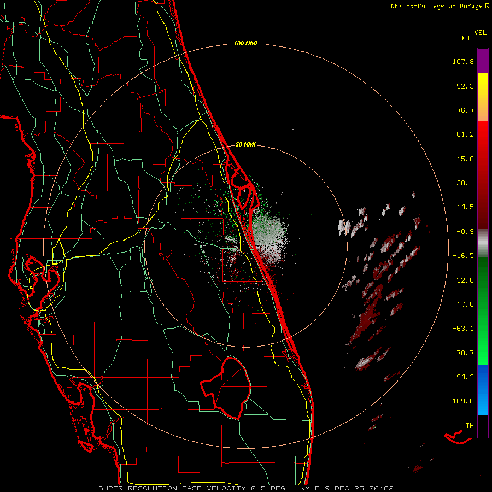Image resolution: width=492 pixels, height=492 pixels.
Task: Click the VEL legend title
Action: [x=480, y=33]
